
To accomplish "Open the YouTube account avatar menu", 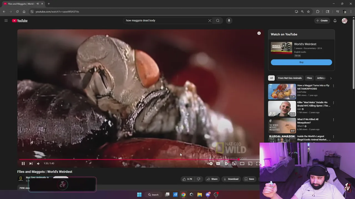I will click(344, 21).
